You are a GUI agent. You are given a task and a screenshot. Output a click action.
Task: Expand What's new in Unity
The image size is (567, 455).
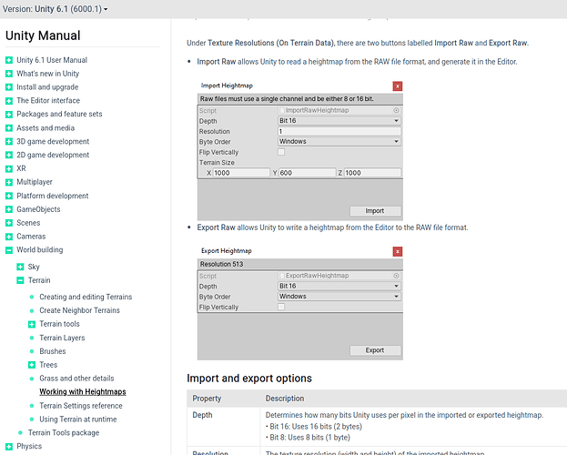(9, 74)
